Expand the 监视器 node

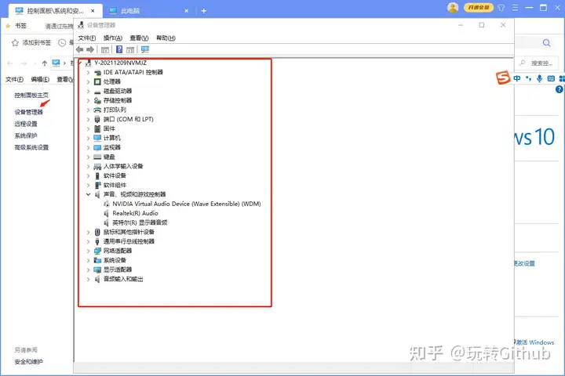(x=88, y=147)
